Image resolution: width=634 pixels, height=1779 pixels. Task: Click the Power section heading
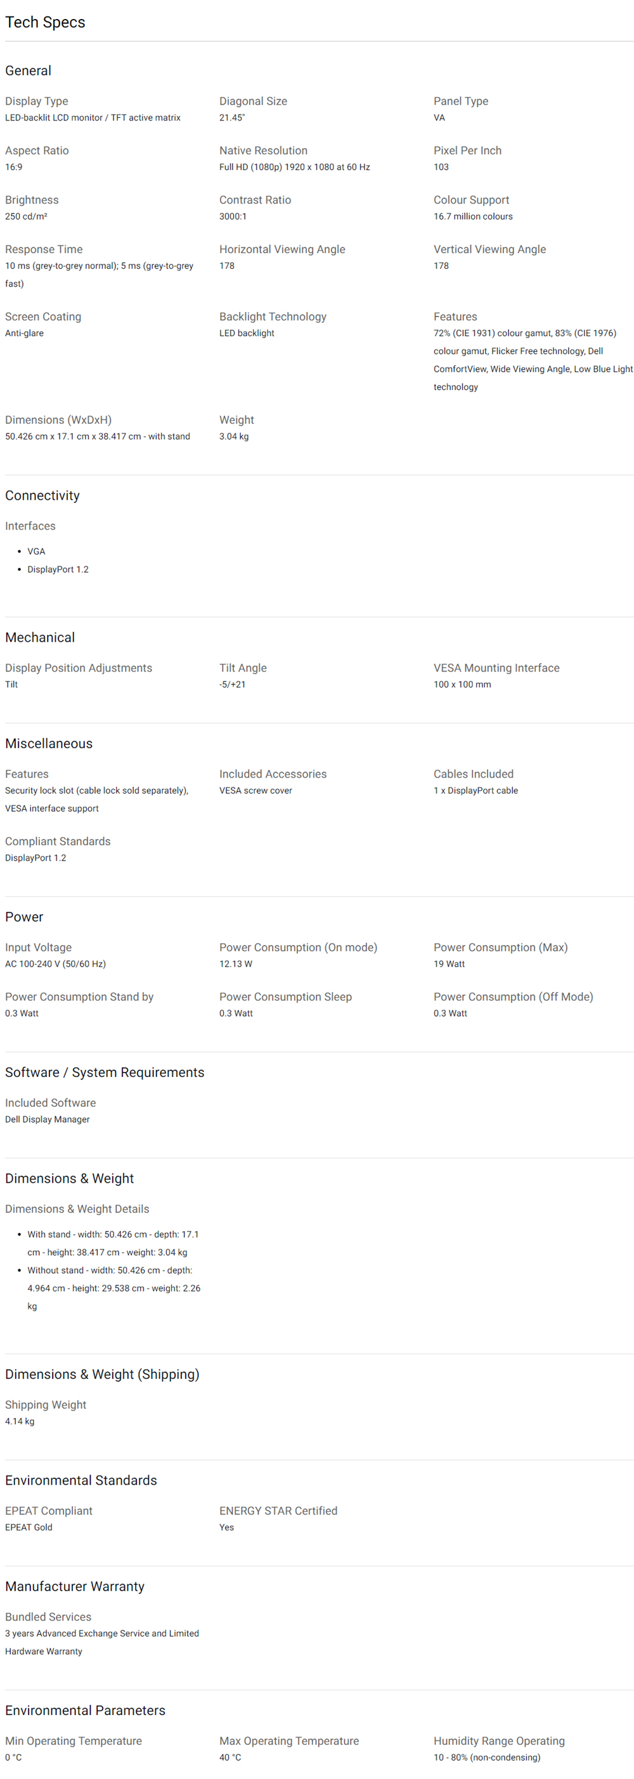(x=24, y=916)
